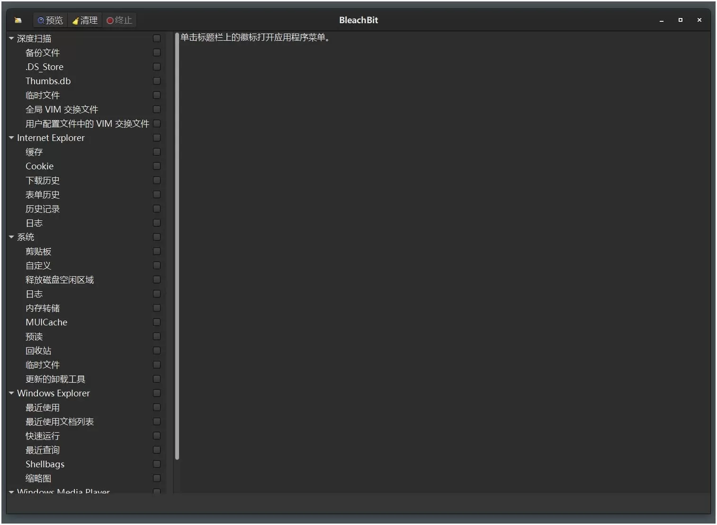
Task: Collapse the 深度扫描 tree group
Action: [x=11, y=38]
